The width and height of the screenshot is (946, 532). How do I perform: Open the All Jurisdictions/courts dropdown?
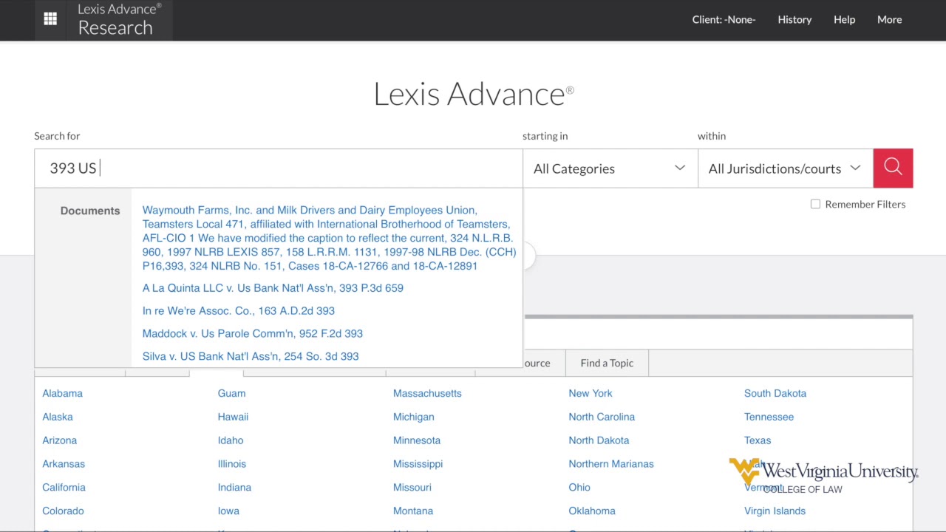tap(784, 168)
